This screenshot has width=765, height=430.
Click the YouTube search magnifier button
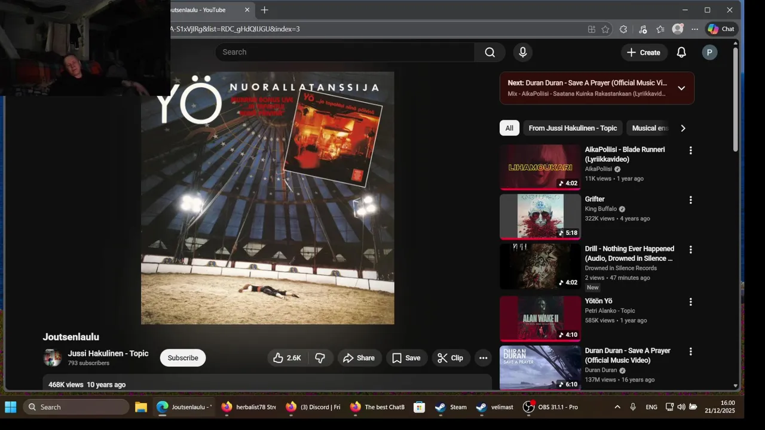point(490,52)
